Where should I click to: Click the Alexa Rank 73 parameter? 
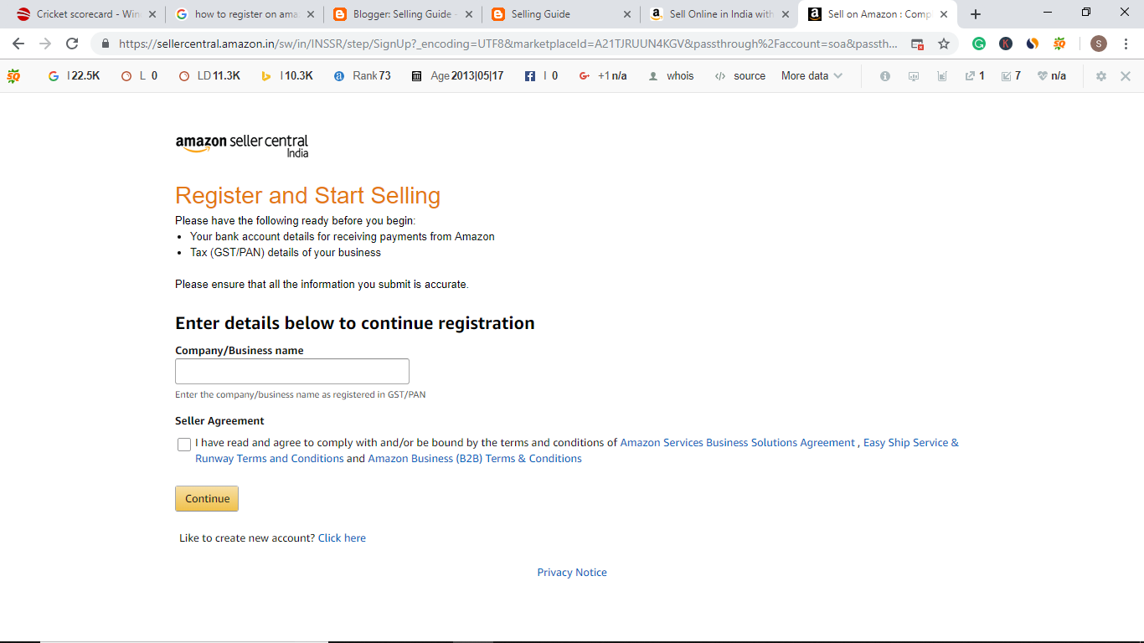363,76
